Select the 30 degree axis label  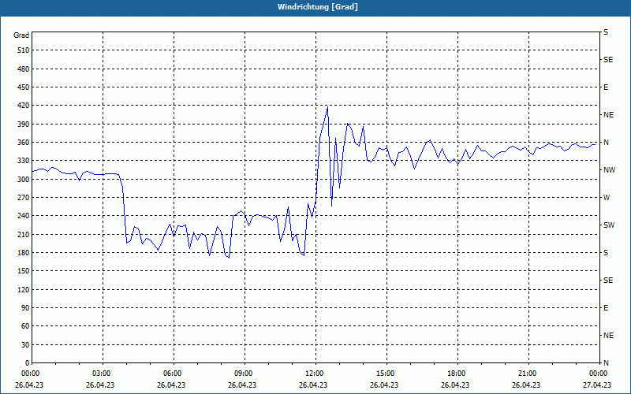(x=25, y=345)
